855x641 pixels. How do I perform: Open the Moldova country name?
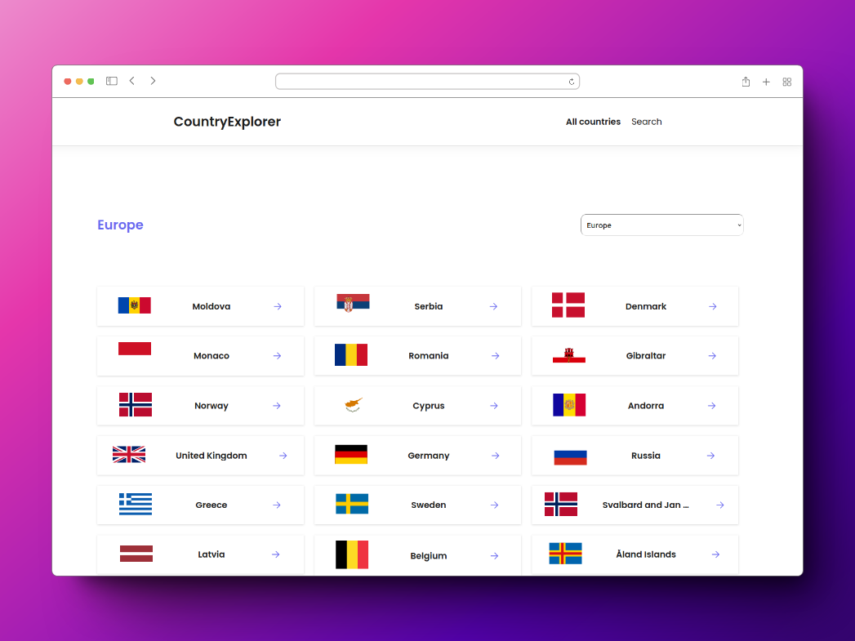(x=212, y=307)
